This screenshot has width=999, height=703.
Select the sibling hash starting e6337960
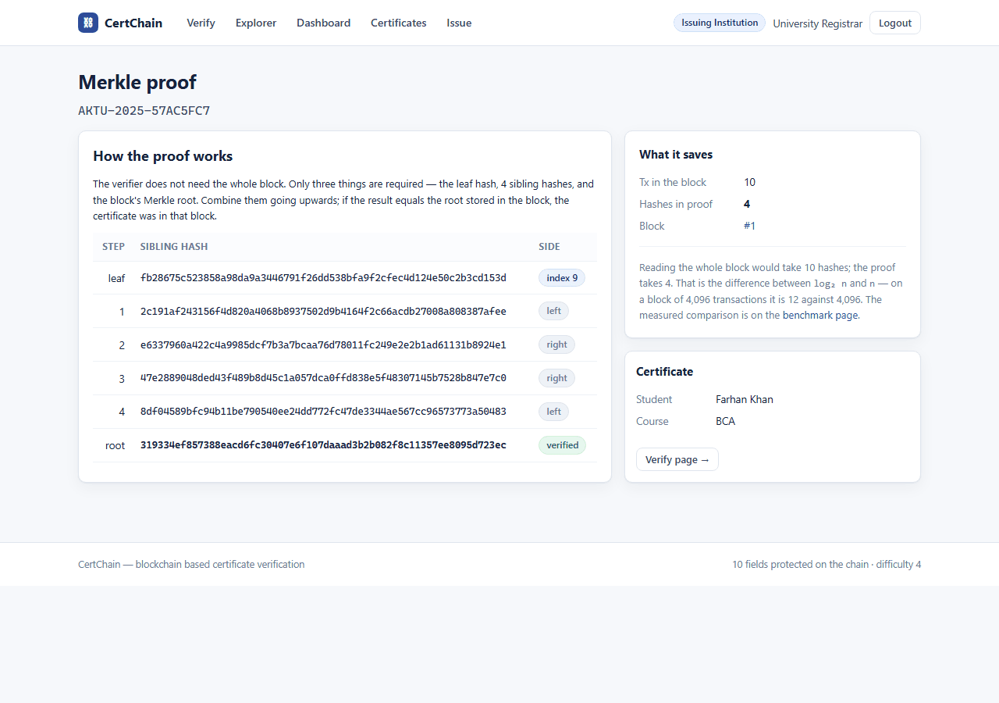click(323, 345)
